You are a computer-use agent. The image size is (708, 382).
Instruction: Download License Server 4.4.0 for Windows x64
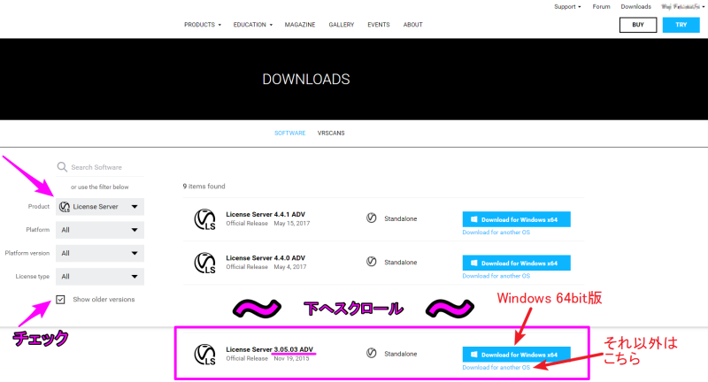point(516,263)
